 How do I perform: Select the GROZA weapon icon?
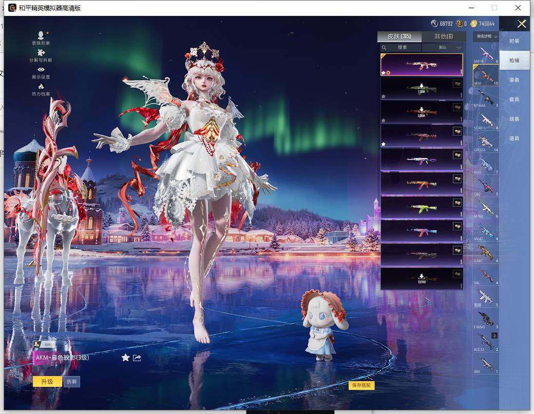click(486, 142)
